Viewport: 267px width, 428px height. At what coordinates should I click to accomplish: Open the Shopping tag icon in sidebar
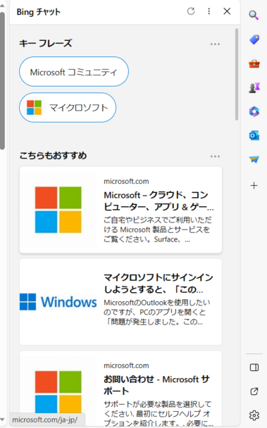[x=254, y=40]
